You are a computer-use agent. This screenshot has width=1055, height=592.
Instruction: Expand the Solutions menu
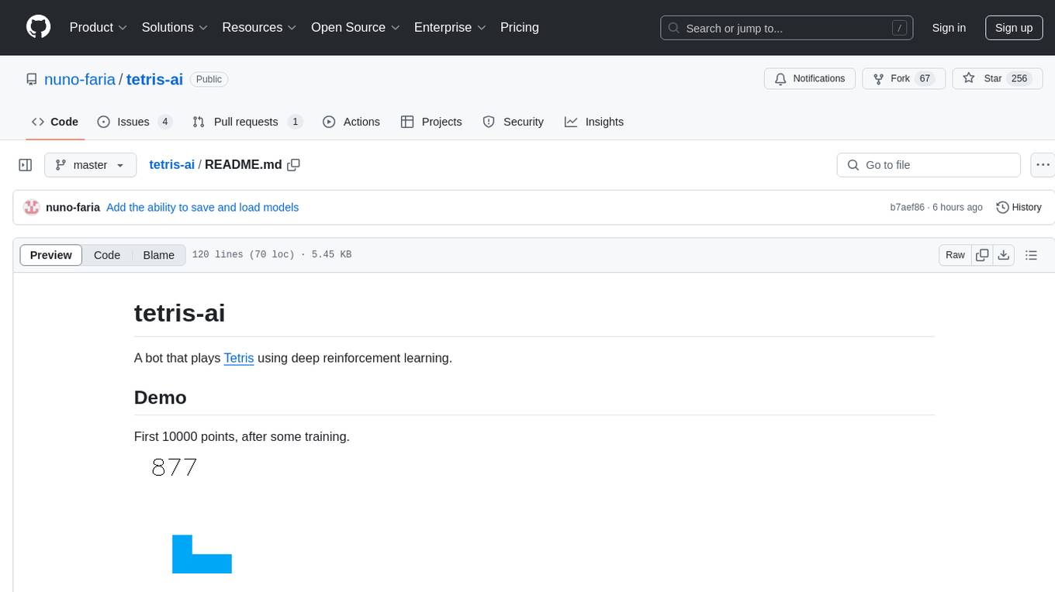(x=175, y=27)
